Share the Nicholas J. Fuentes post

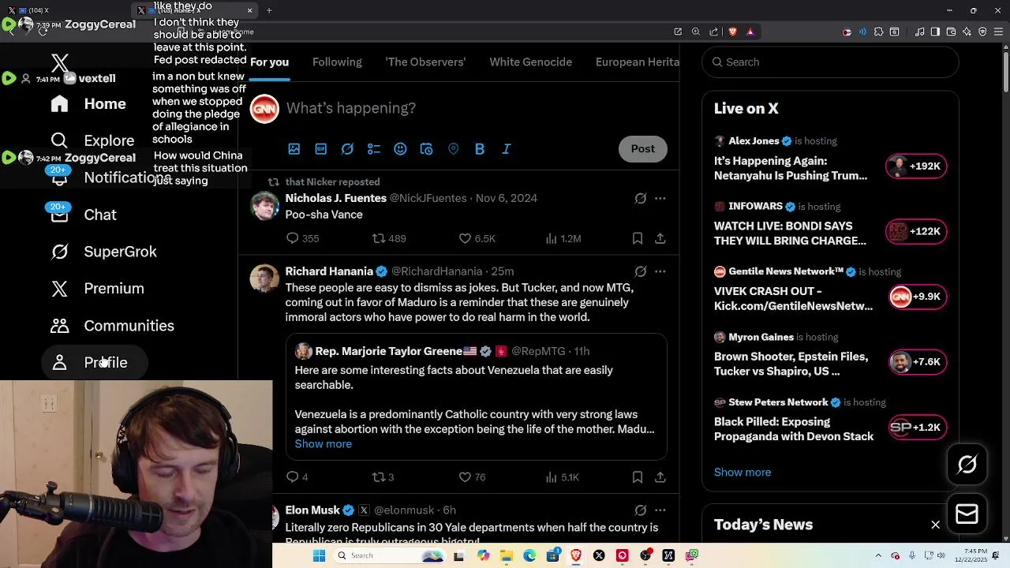click(x=660, y=238)
